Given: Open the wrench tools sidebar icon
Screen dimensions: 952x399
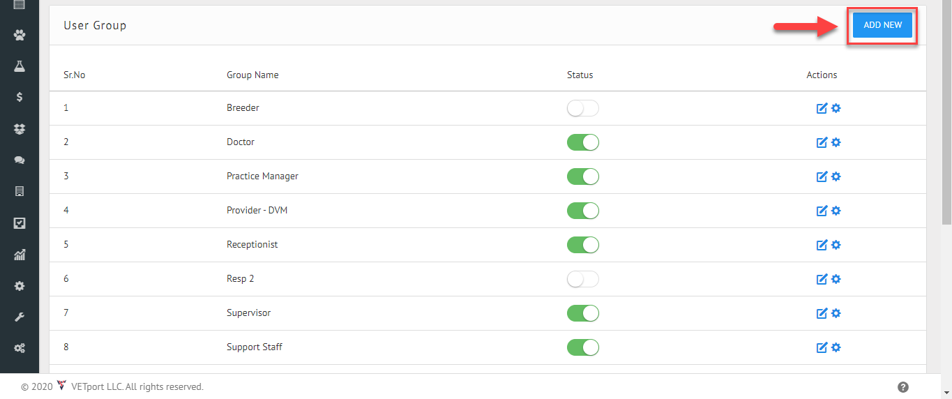Looking at the screenshot, I should coord(20,317).
